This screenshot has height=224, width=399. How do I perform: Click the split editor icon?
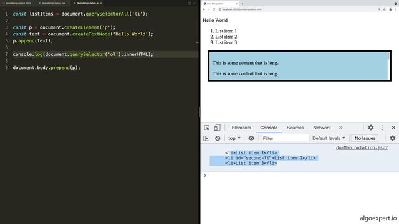(x=190, y=3)
